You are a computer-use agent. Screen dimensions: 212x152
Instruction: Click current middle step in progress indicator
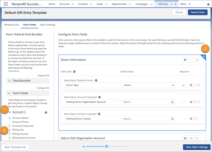click(x=107, y=146)
